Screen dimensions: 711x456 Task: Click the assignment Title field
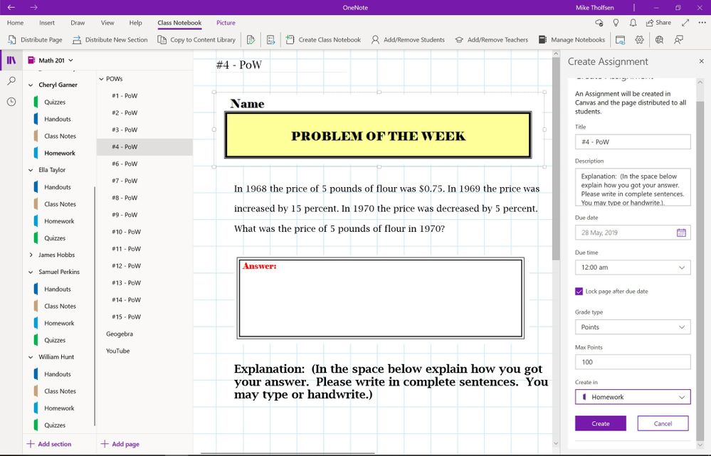click(633, 142)
